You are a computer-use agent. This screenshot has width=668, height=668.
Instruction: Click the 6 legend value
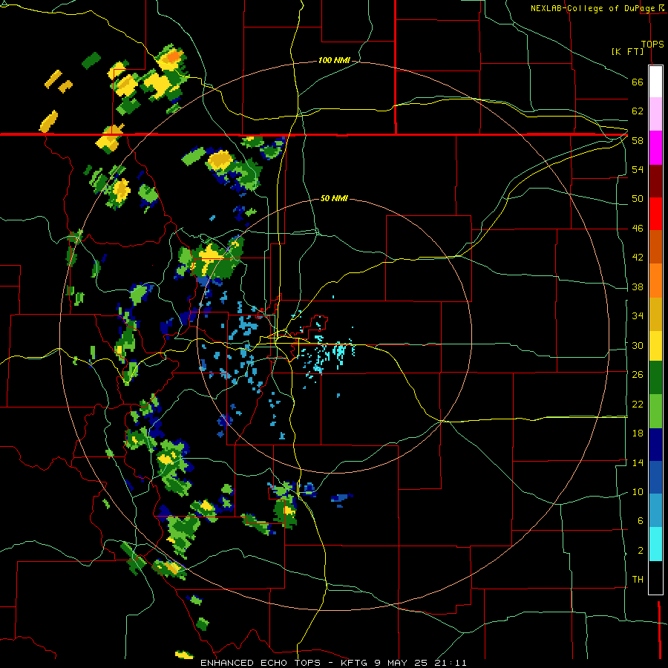[641, 520]
